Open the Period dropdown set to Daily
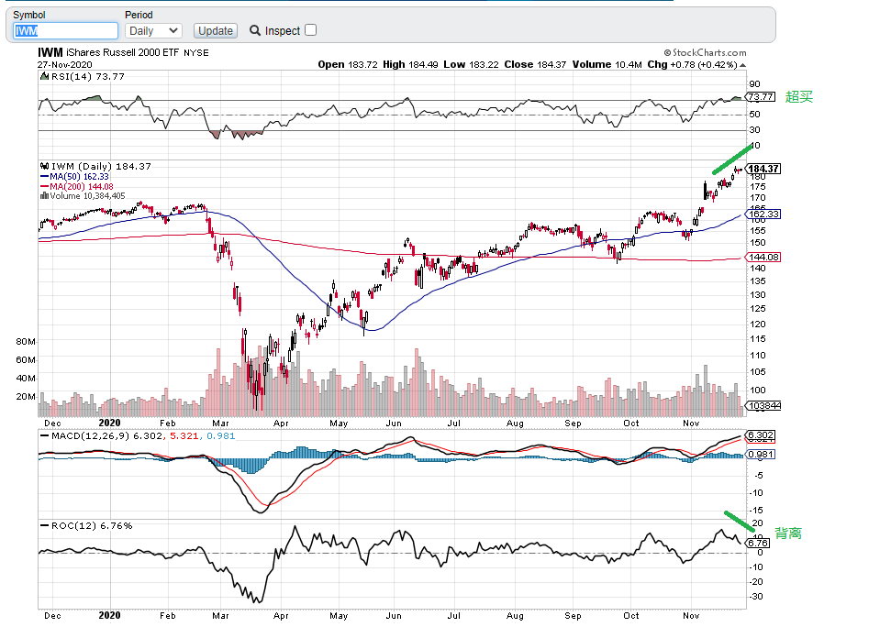 tap(153, 30)
